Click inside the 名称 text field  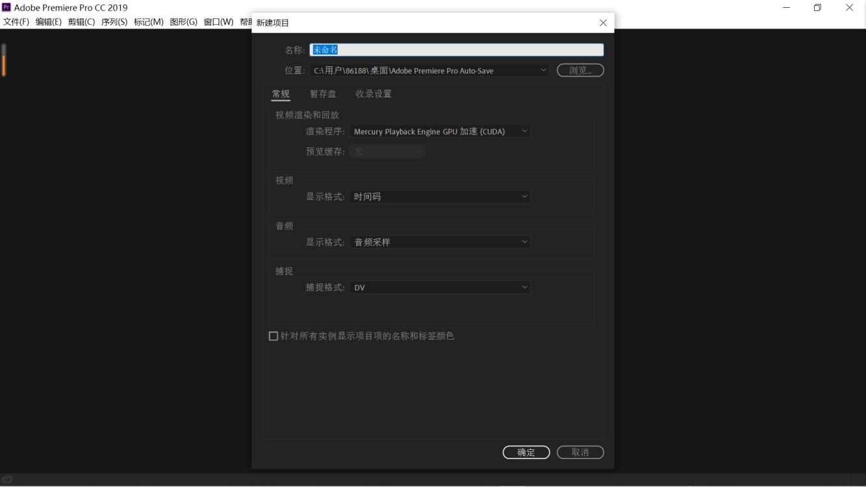pos(455,49)
